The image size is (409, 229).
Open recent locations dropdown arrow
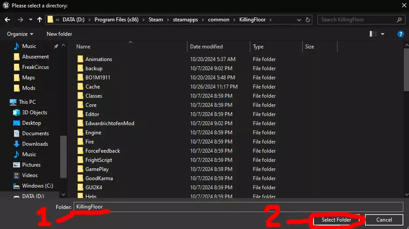pos(31,20)
